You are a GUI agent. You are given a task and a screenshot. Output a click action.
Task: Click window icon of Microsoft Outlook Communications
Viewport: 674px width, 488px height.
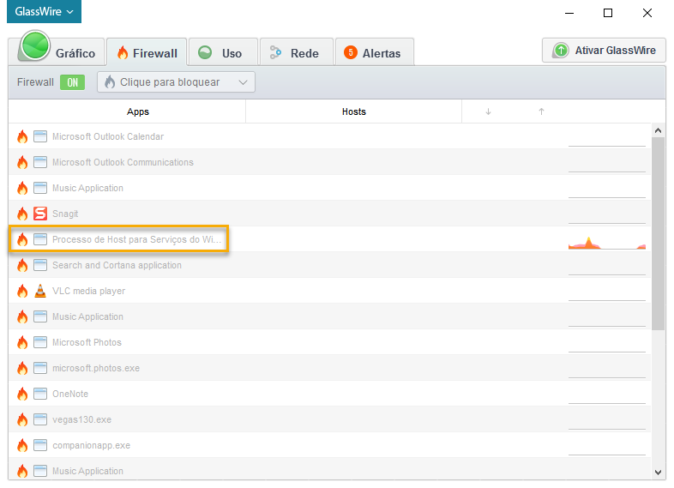point(40,162)
